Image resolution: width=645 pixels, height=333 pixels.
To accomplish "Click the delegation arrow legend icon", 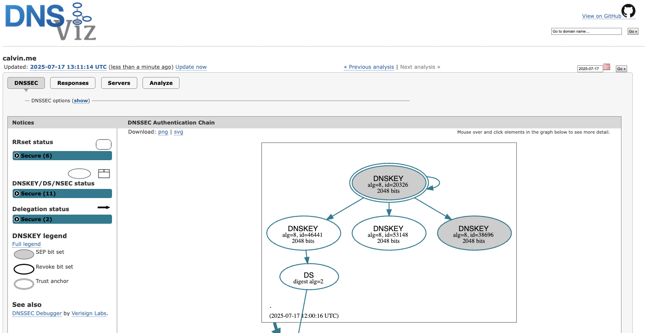I will click(x=104, y=208).
